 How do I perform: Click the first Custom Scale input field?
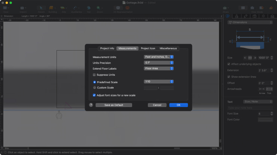(150, 88)
